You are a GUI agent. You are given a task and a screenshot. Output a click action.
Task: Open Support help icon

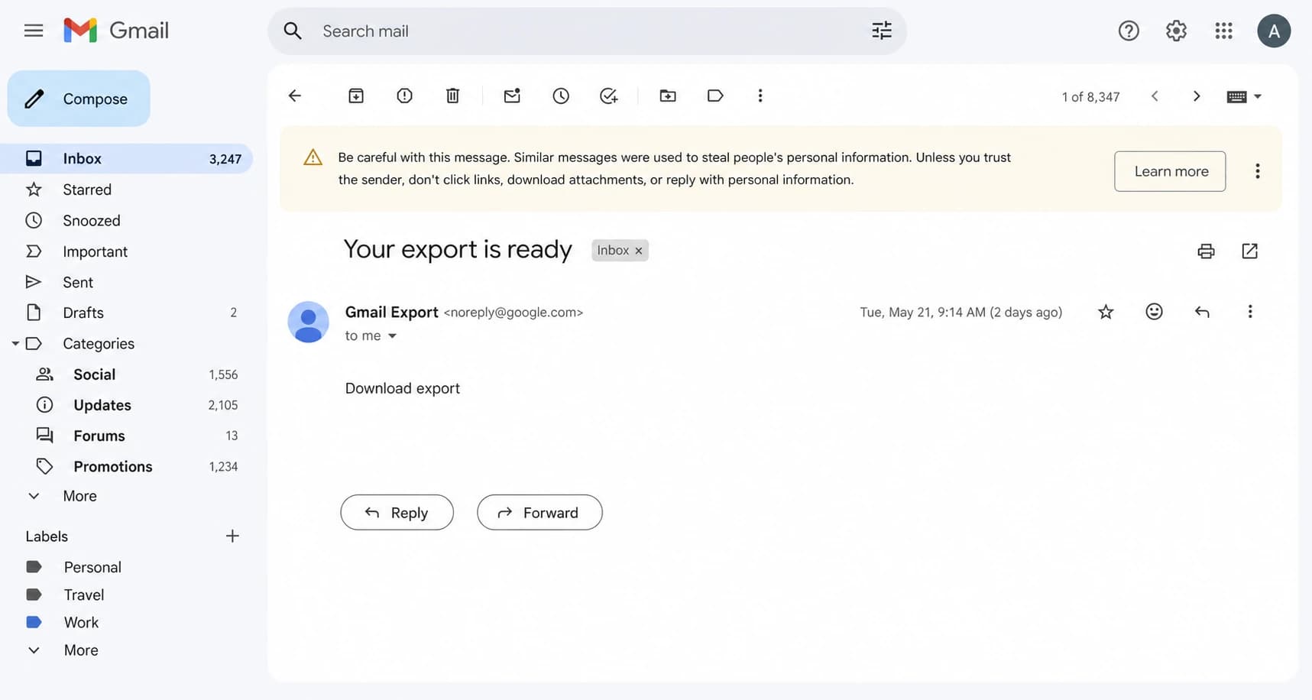coord(1129,31)
